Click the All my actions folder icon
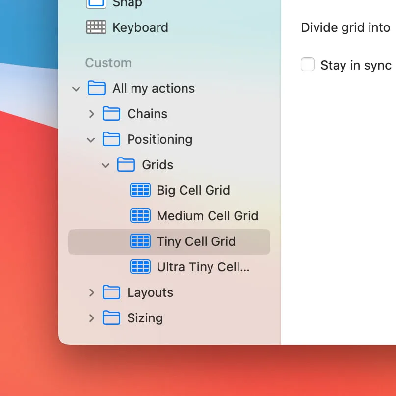The height and width of the screenshot is (396, 396). (97, 88)
